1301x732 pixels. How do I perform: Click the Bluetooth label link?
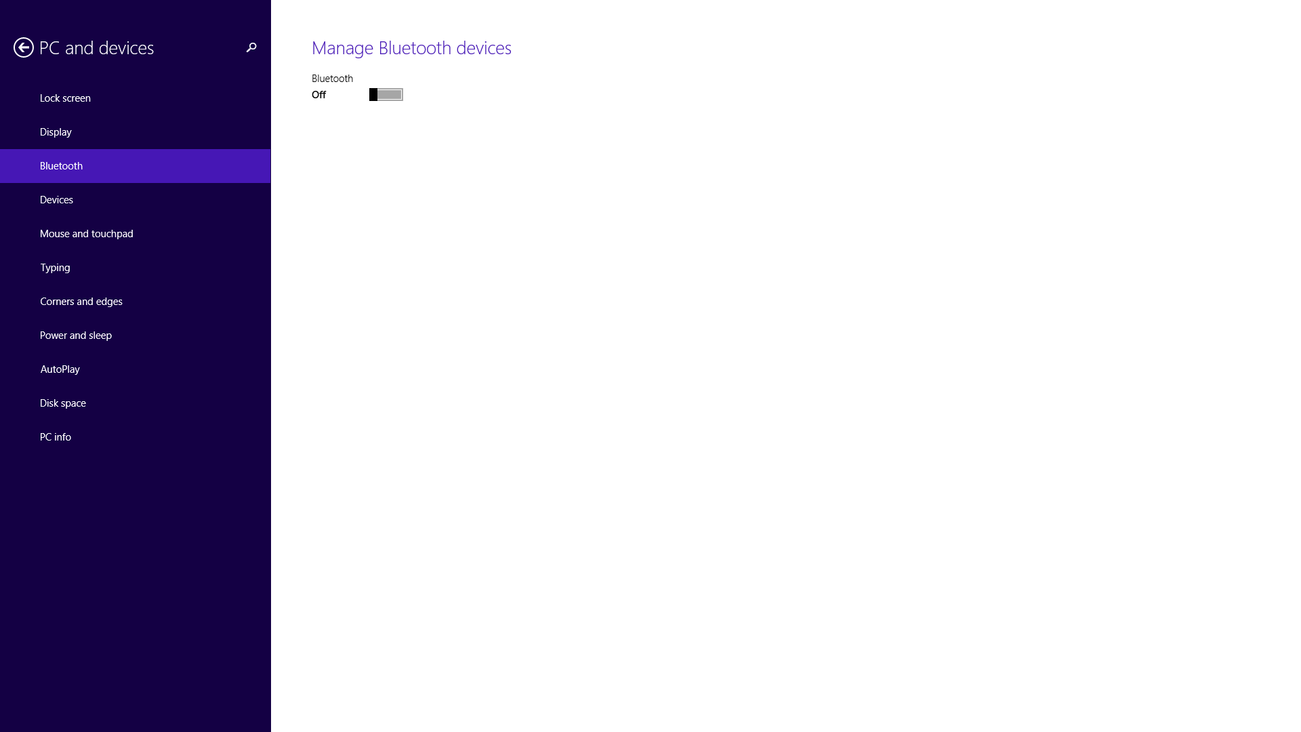click(x=62, y=165)
